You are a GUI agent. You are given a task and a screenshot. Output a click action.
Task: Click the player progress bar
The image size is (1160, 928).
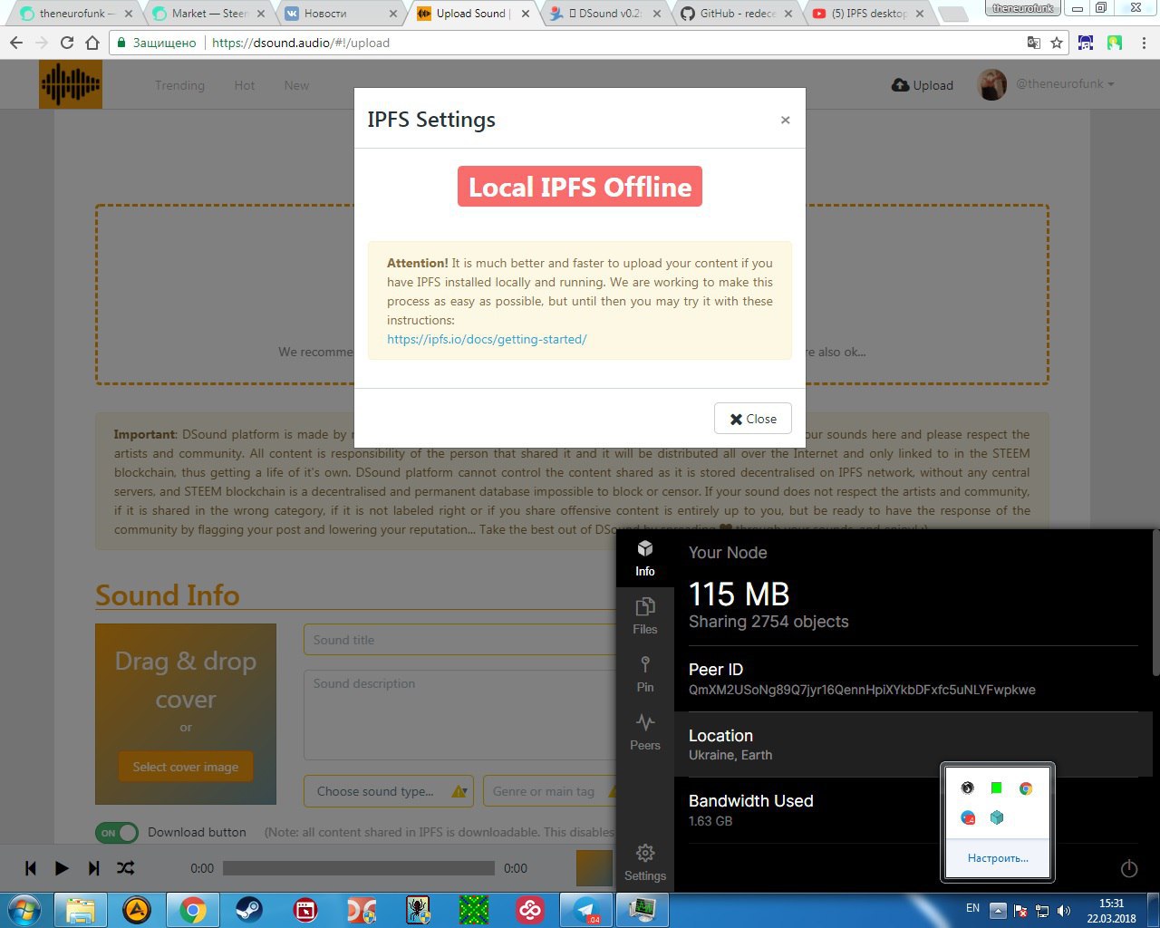point(359,868)
